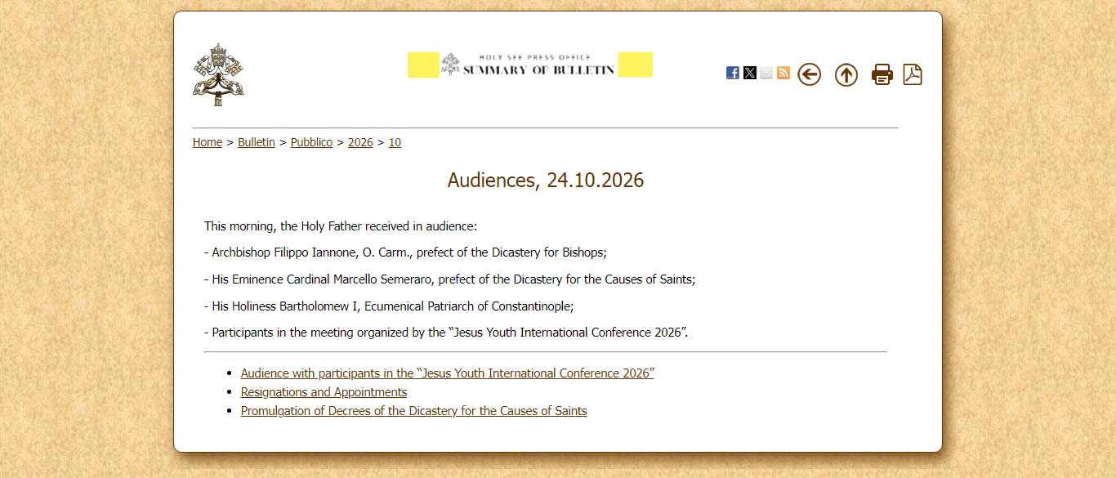Click the heading "Audiences, 24.10.2026"
Viewport: 1116px width, 478px height.
pyautogui.click(x=546, y=181)
